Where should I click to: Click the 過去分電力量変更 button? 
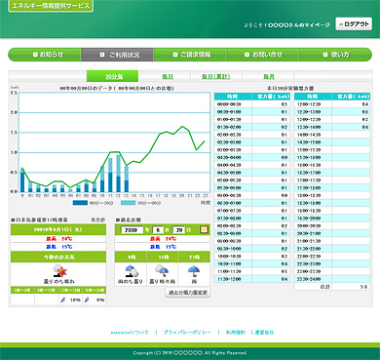click(x=187, y=293)
